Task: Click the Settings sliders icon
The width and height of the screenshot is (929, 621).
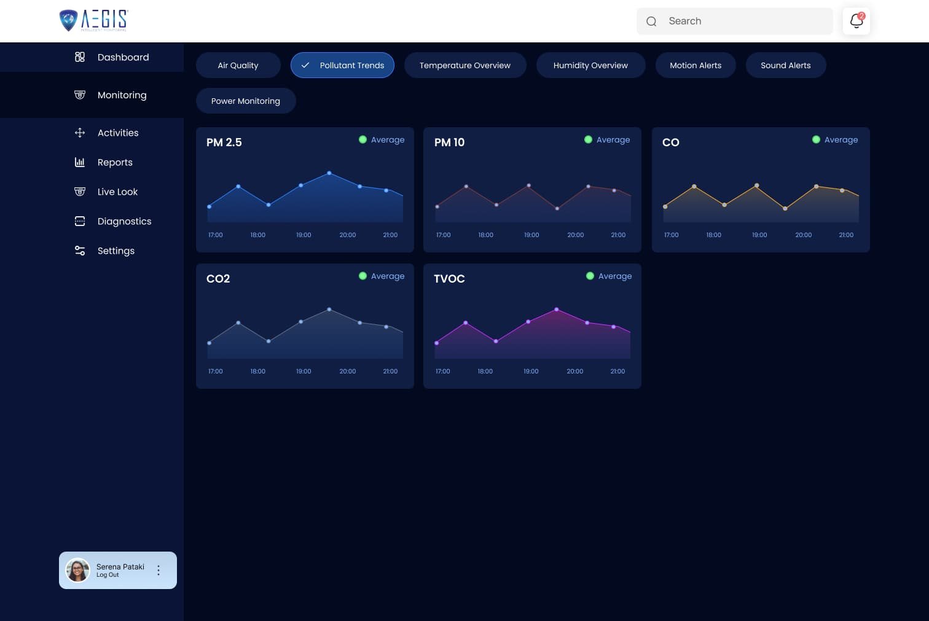Action: tap(80, 251)
